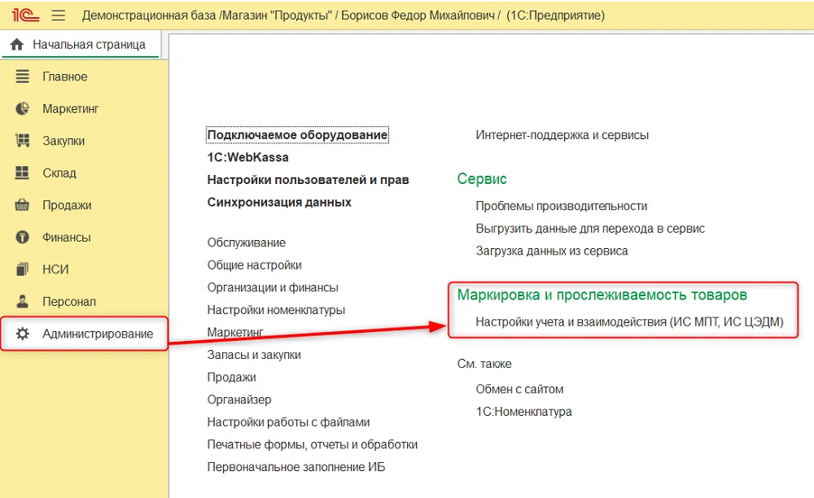Click the Персонал person icon
The width and height of the screenshot is (814, 498).
point(22,301)
